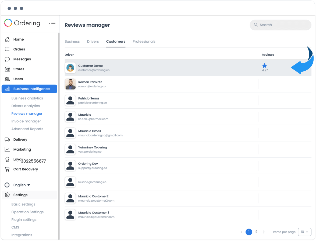
Task: Collapse the sidebar menu icon
Action: [52, 24]
